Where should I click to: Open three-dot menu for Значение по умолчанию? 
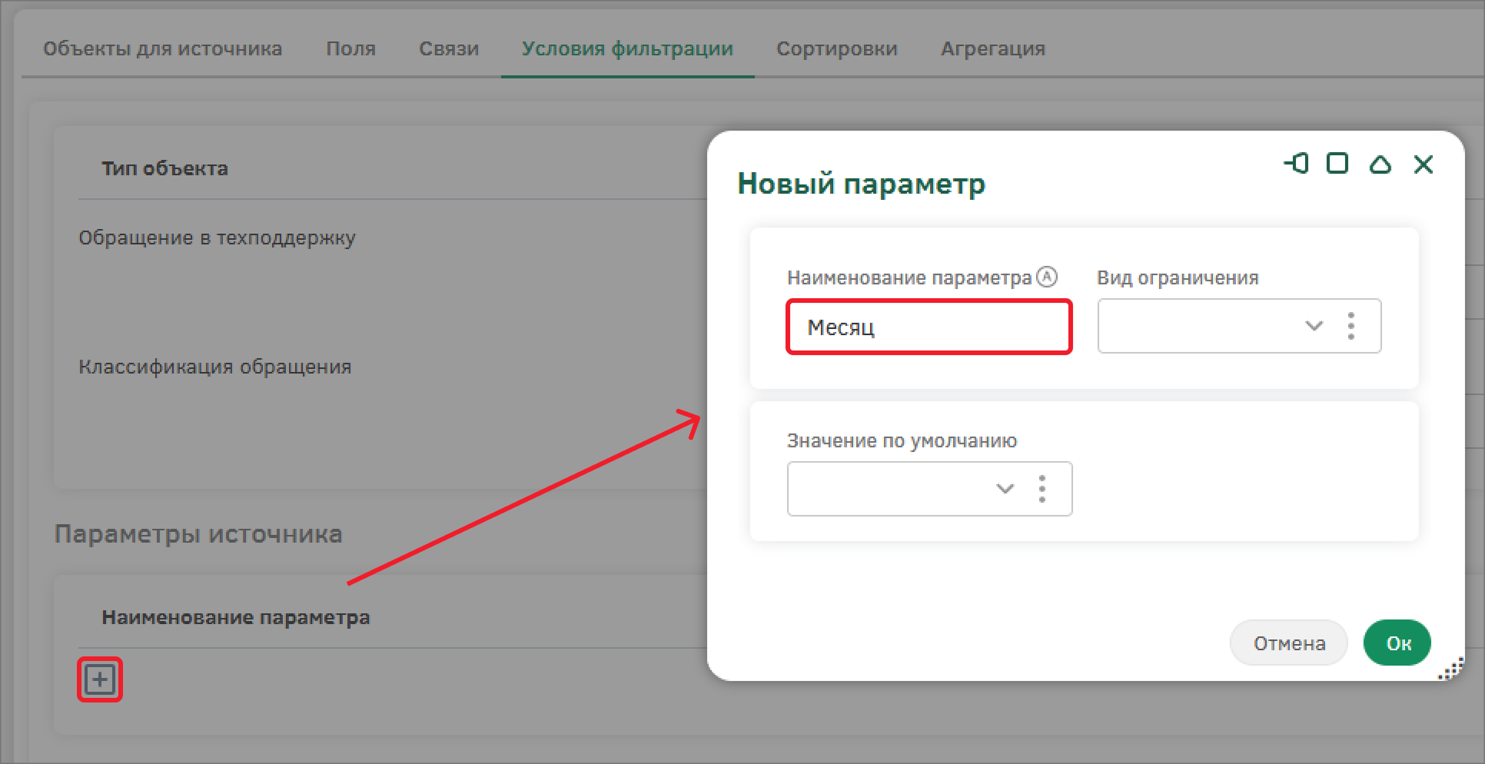tap(1042, 489)
